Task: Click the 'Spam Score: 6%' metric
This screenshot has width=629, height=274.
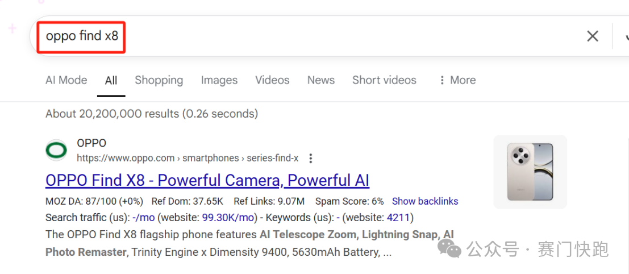Action: 349,201
